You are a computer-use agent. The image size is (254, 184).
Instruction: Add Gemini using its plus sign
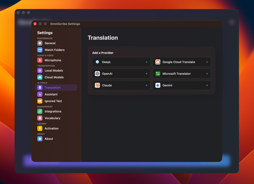(x=207, y=85)
